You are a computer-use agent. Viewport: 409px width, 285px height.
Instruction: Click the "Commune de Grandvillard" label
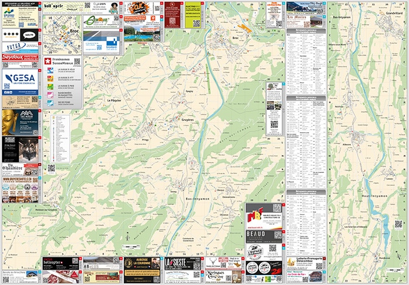coord(188,239)
